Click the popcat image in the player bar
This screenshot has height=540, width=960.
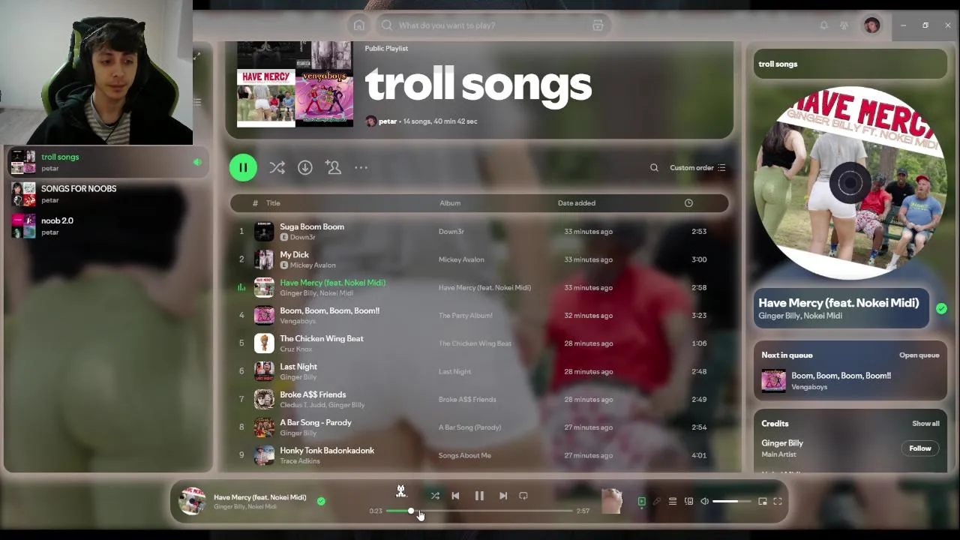click(x=612, y=501)
